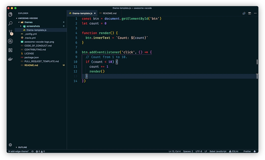Screen dimensions: 265x160
Task: Open package.json in the file explorer
Action: [32, 57]
